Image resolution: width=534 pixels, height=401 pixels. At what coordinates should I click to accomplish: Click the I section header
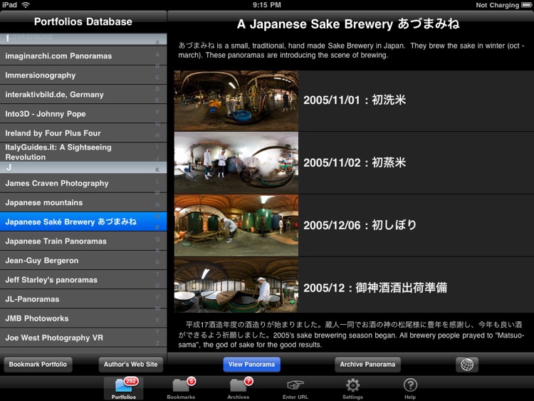pos(83,39)
